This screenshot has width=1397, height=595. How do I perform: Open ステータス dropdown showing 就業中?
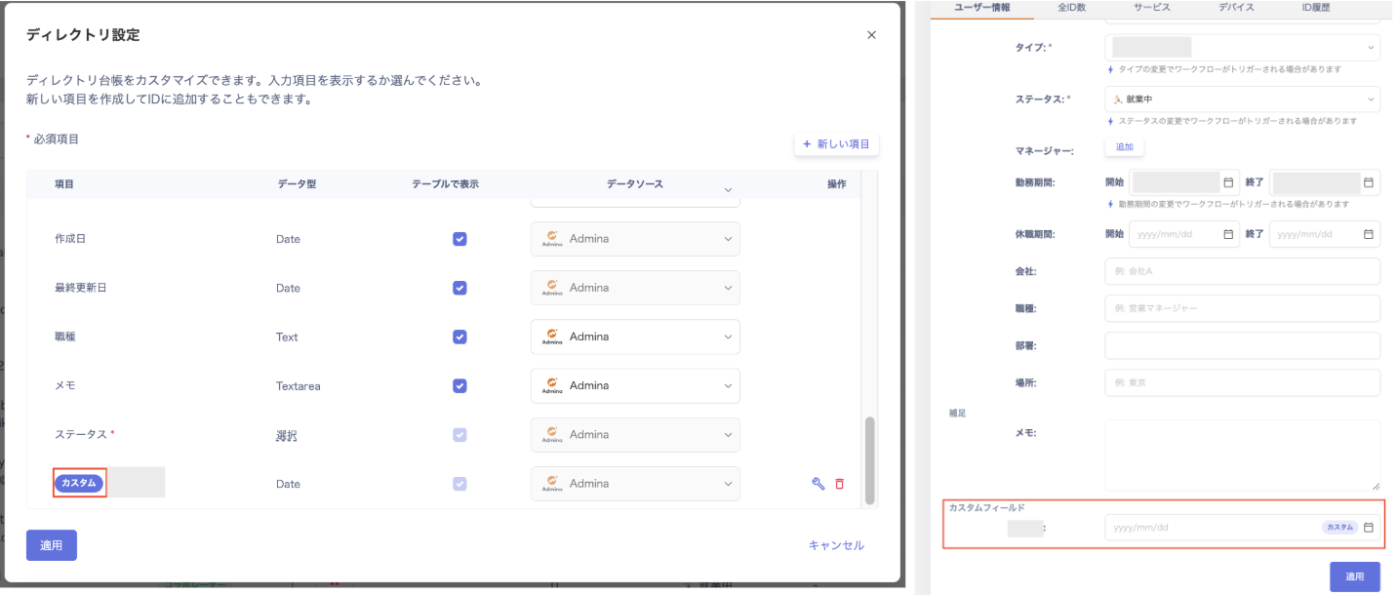(1242, 99)
